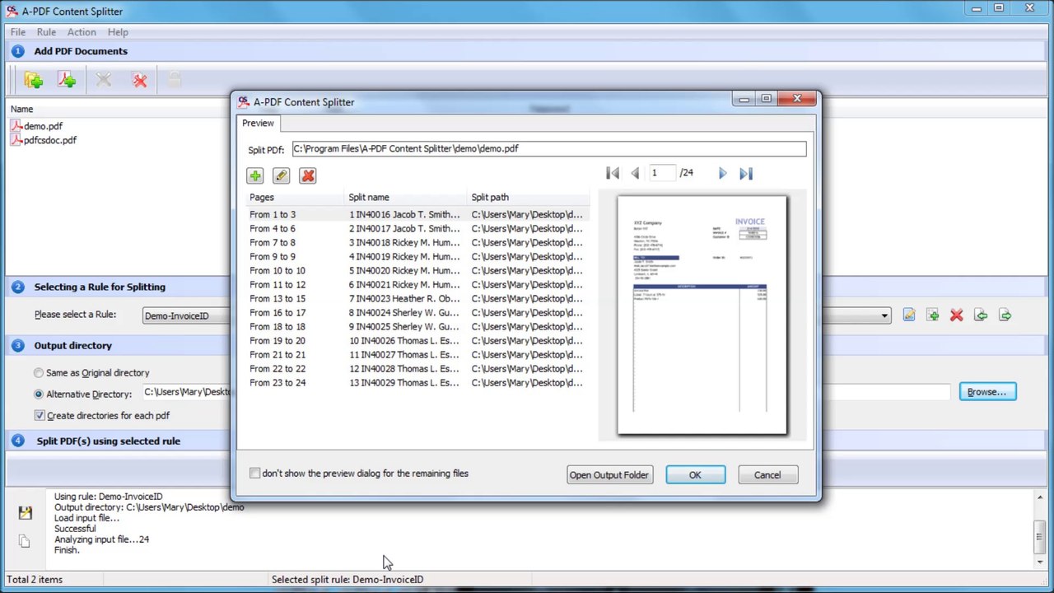Check don't show the preview dialog checkbox
Screen dimensions: 1054x593
pos(254,474)
